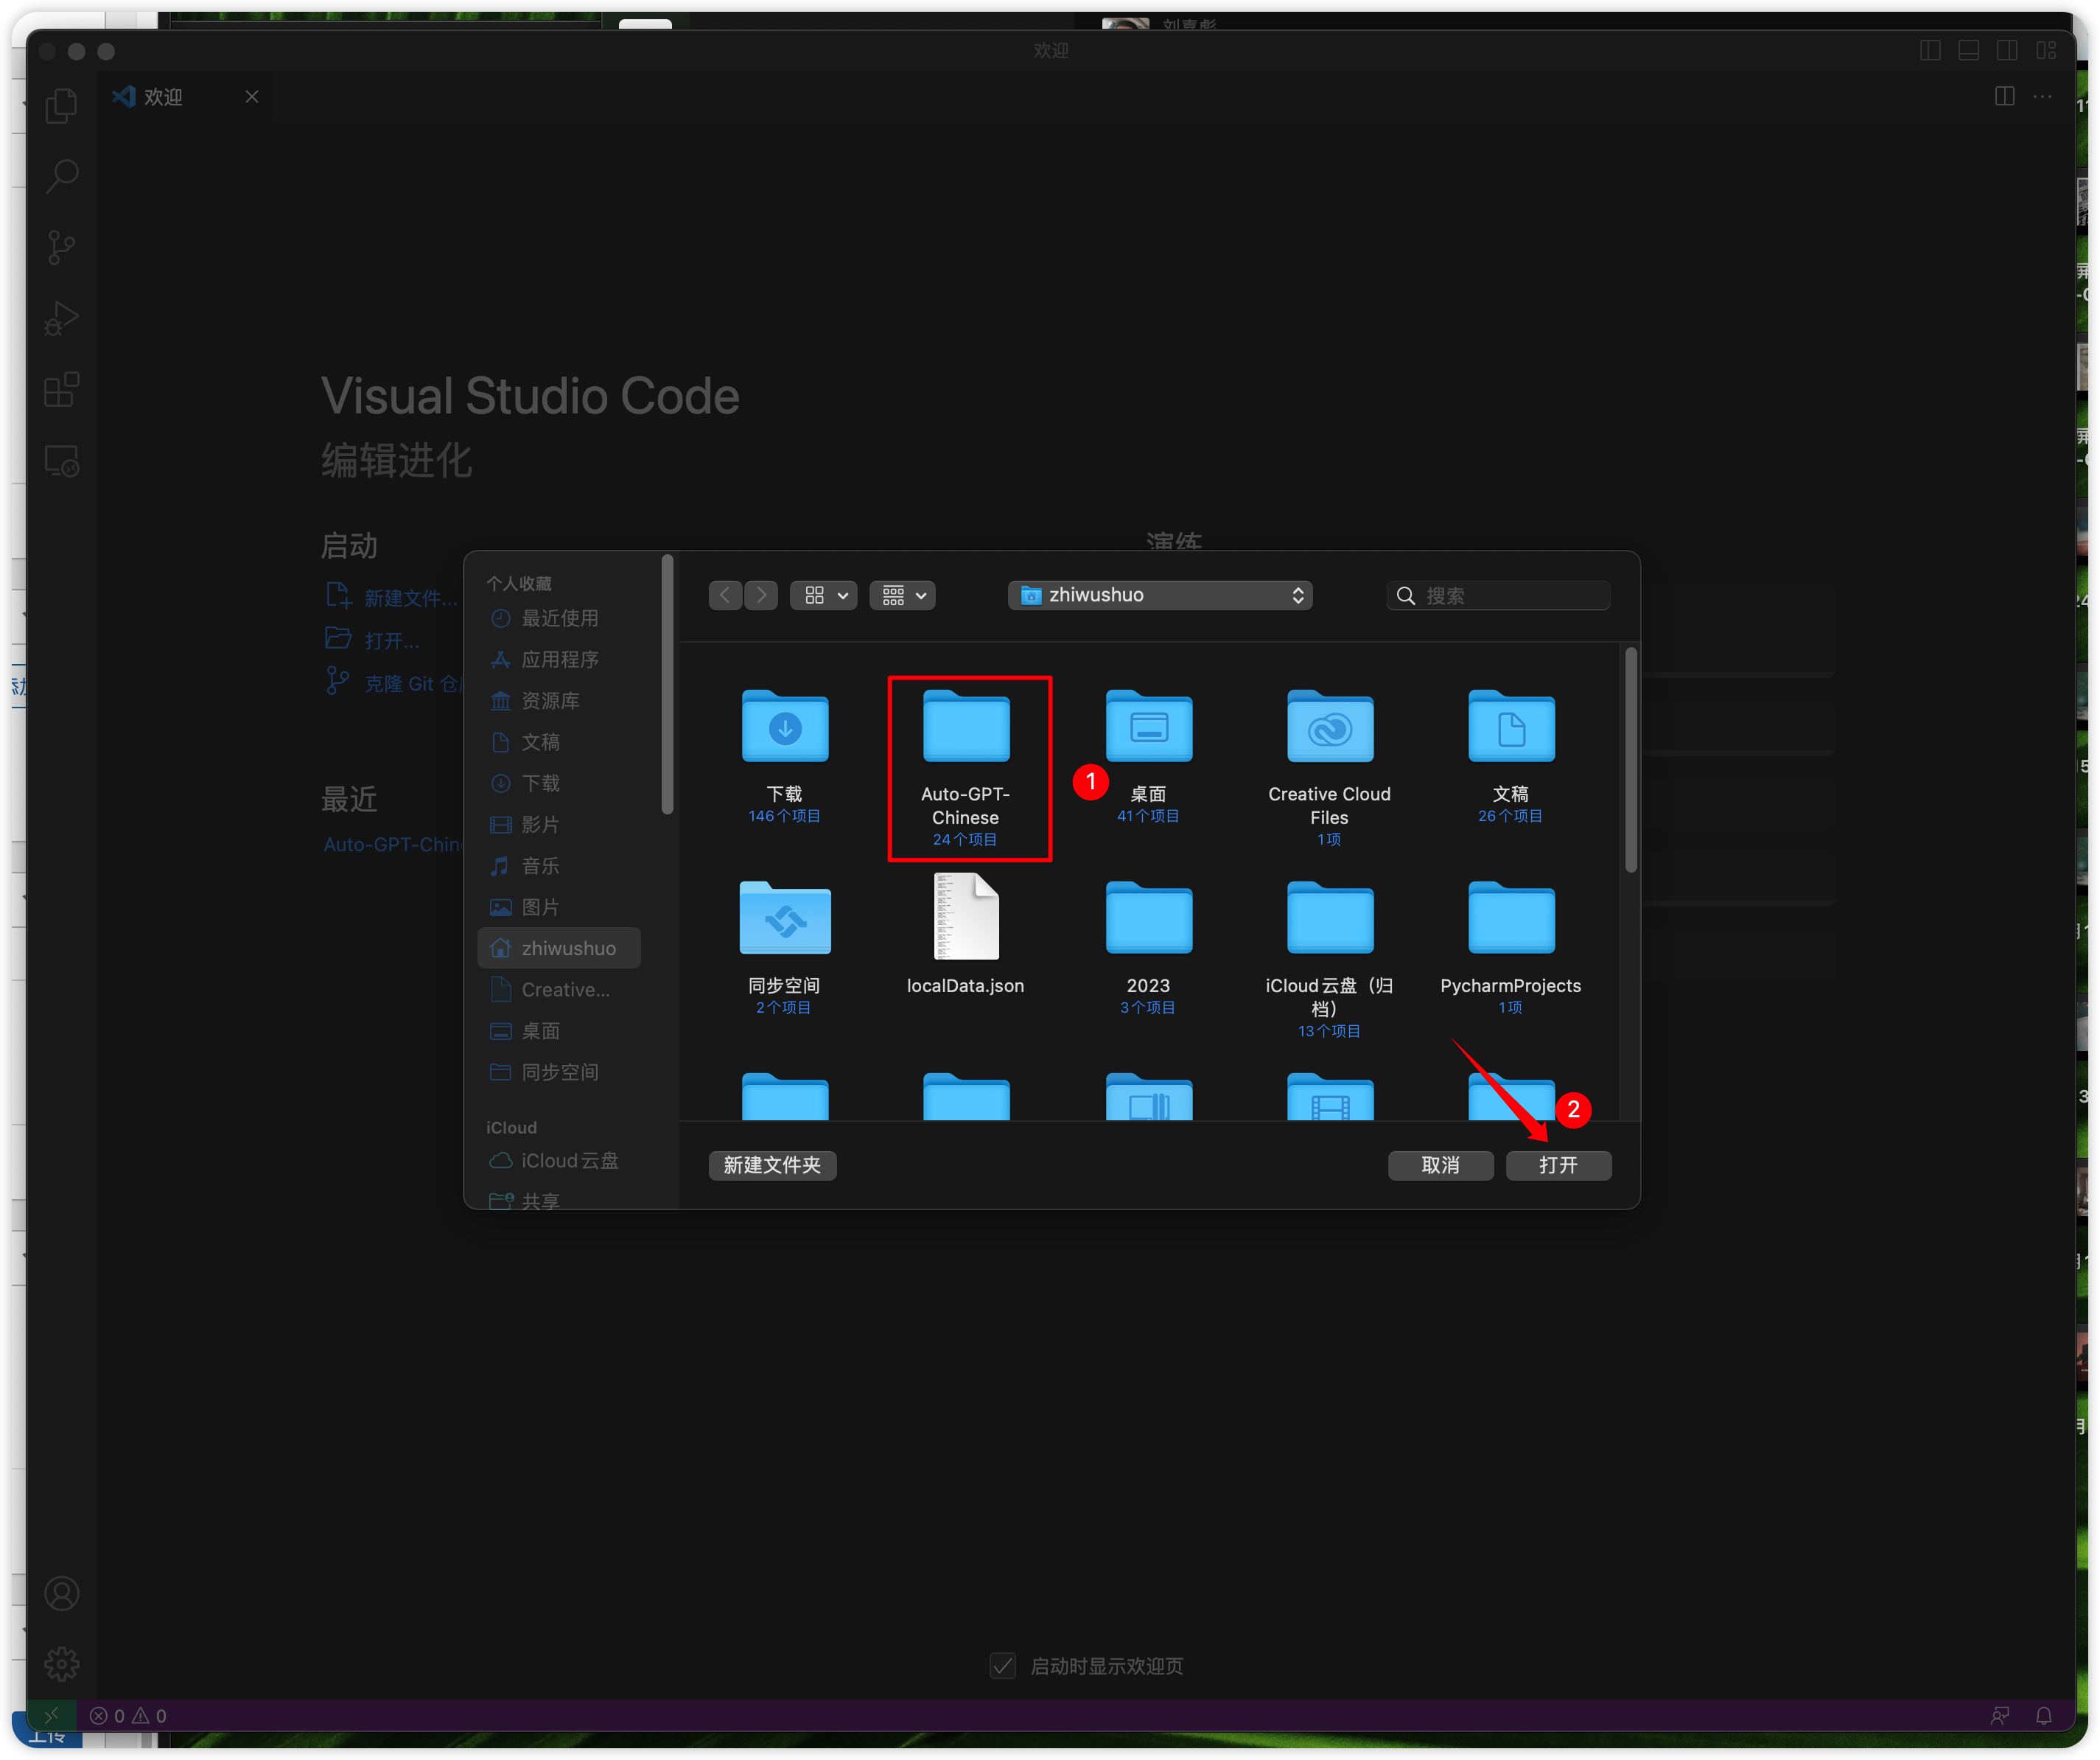Click the Accounts icon in activity bar
2100x1760 pixels.
[61, 1593]
